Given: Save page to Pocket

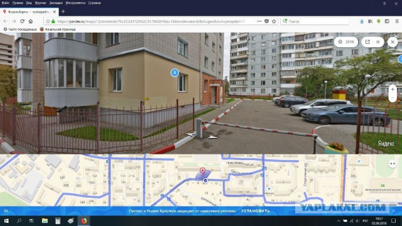Looking at the screenshot, I should 266,21.
